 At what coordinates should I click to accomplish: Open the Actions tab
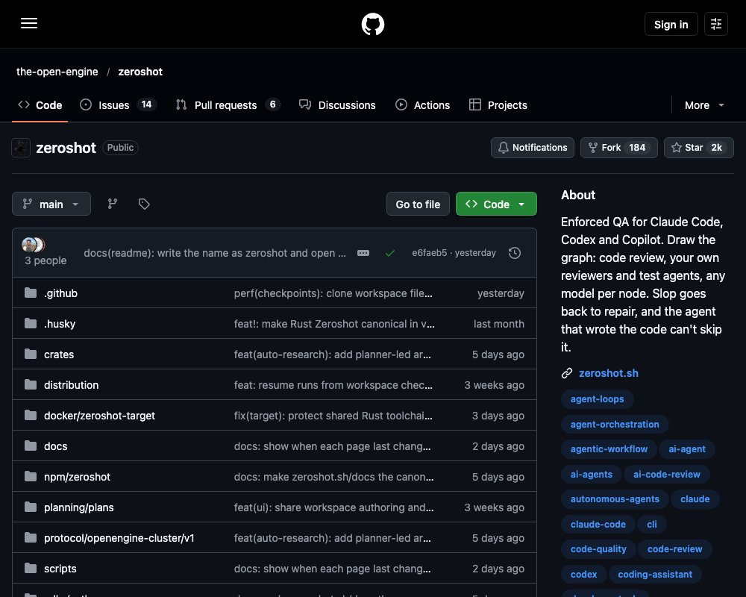(422, 104)
